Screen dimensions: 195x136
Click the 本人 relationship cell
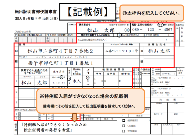(x=77, y=81)
